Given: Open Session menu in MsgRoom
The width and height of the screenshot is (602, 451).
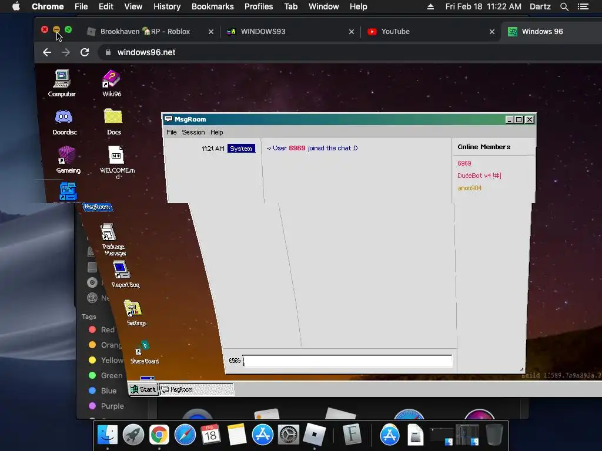Looking at the screenshot, I should pos(193,132).
